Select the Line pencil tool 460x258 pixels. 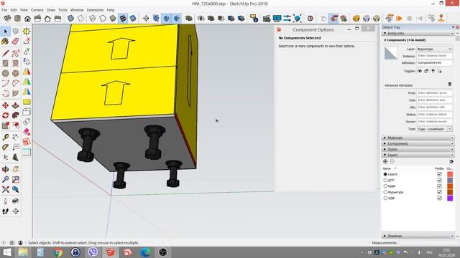[5, 53]
